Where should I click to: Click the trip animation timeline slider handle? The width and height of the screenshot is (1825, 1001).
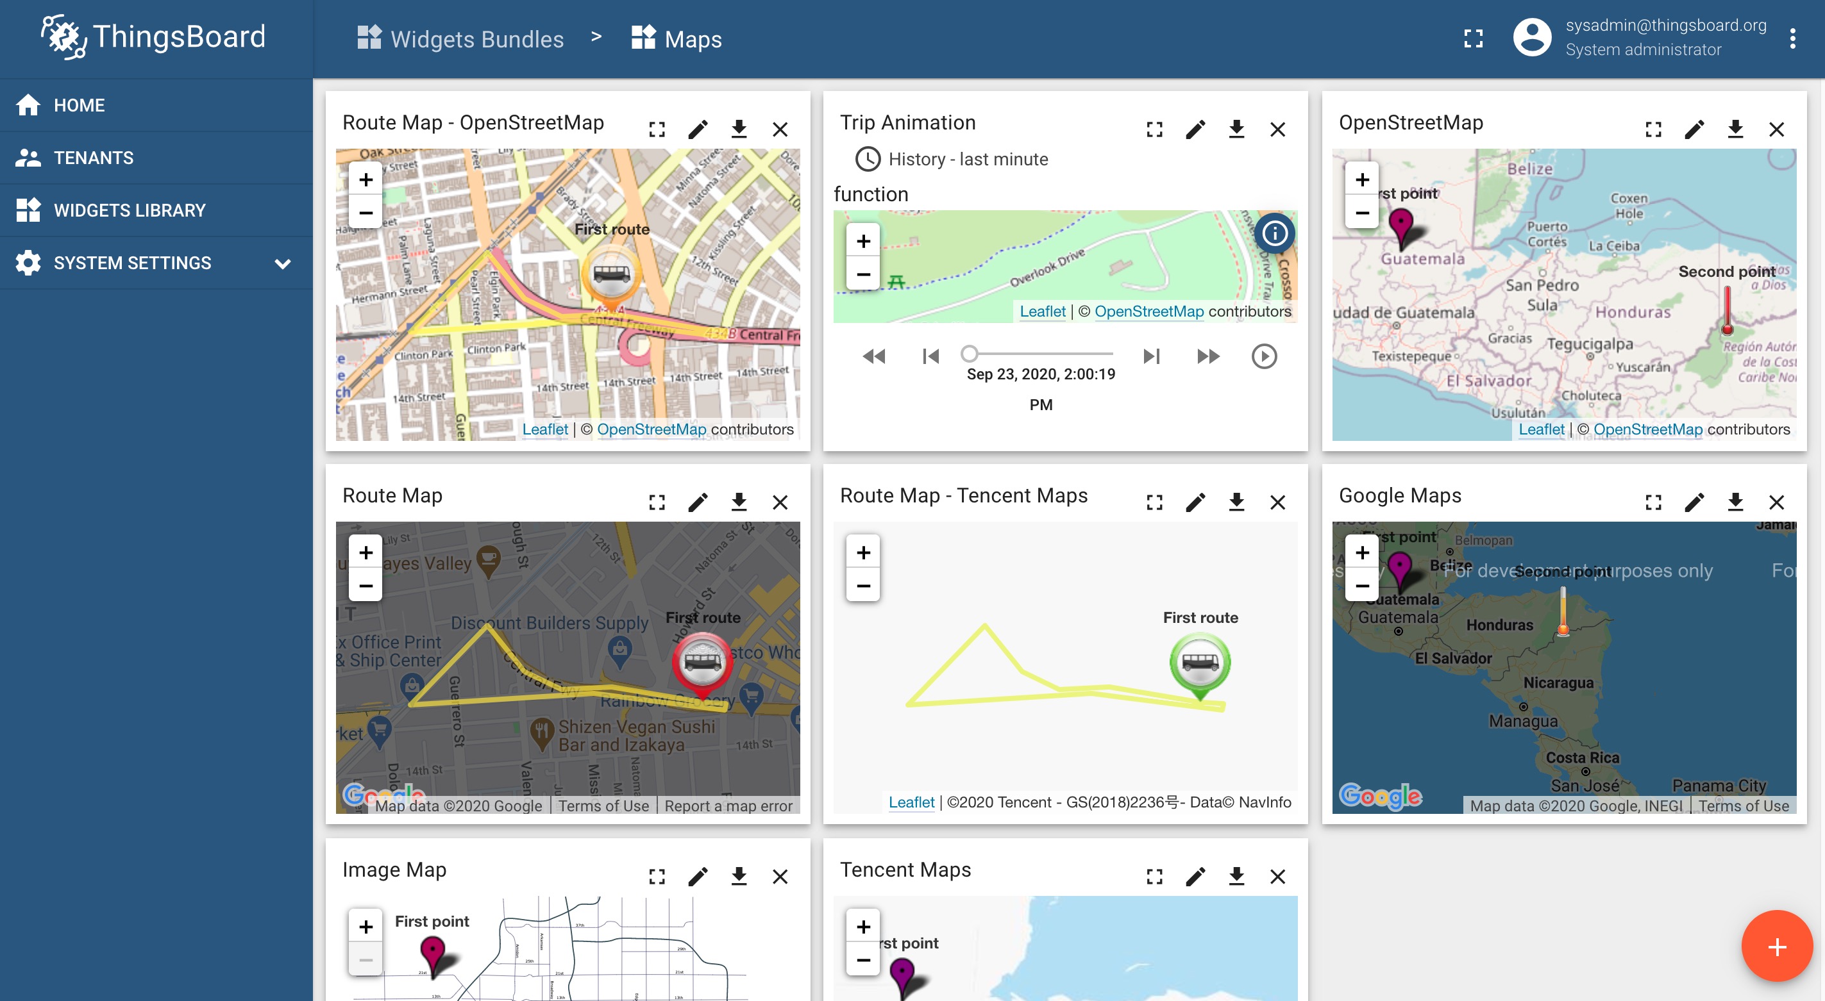pos(969,353)
